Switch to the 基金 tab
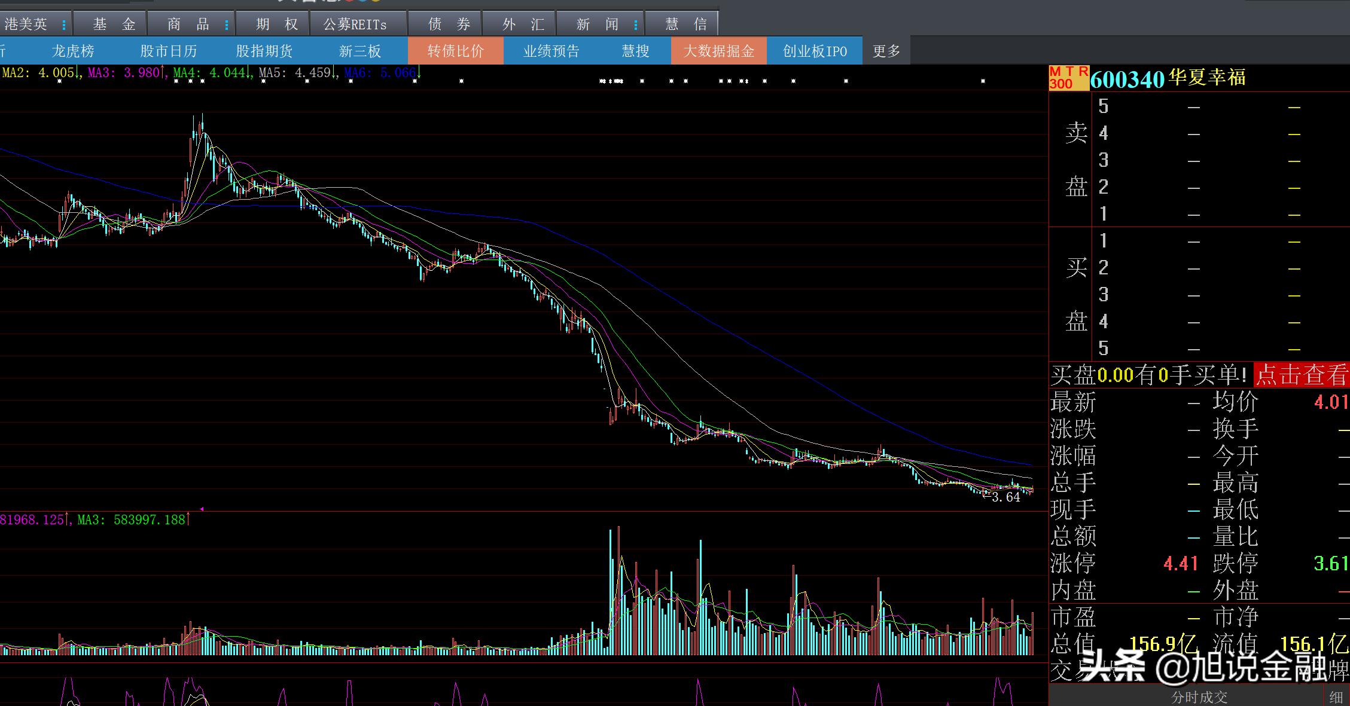 [114, 25]
